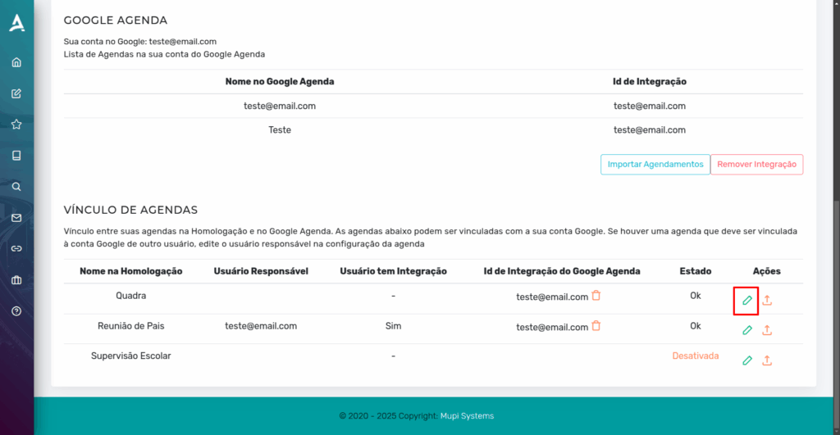Click the app logo in the sidebar
This screenshot has width=840, height=435.
point(17,23)
